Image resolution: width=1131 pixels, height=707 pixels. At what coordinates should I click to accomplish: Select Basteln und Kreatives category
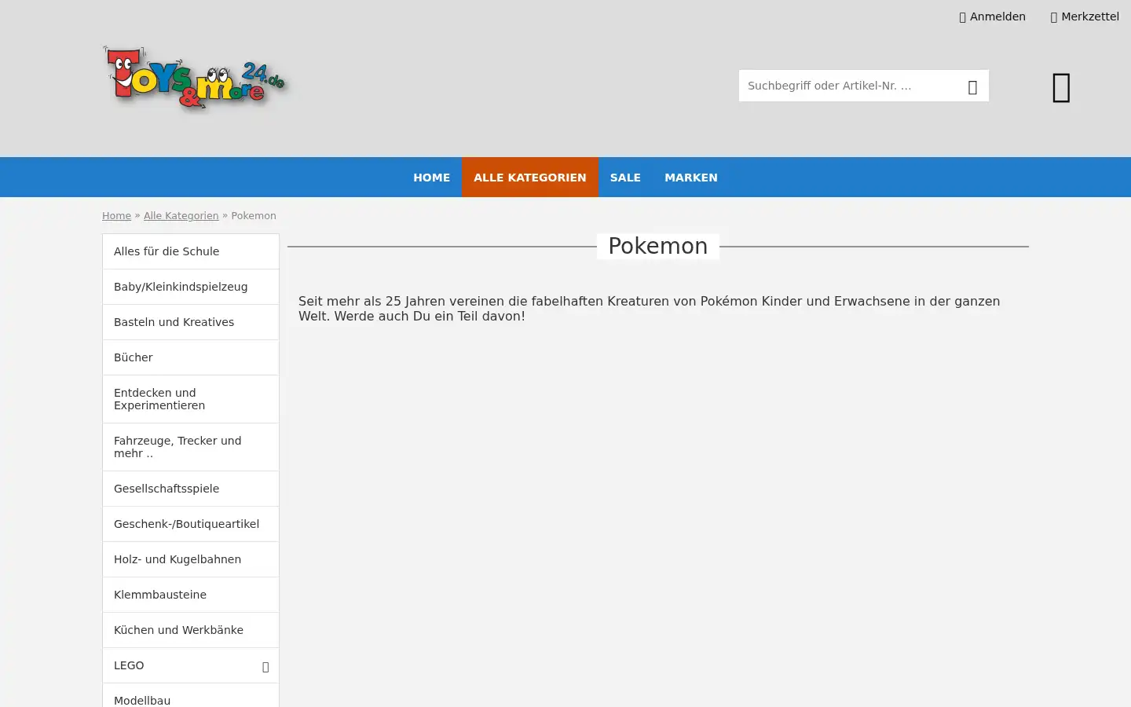(x=190, y=322)
